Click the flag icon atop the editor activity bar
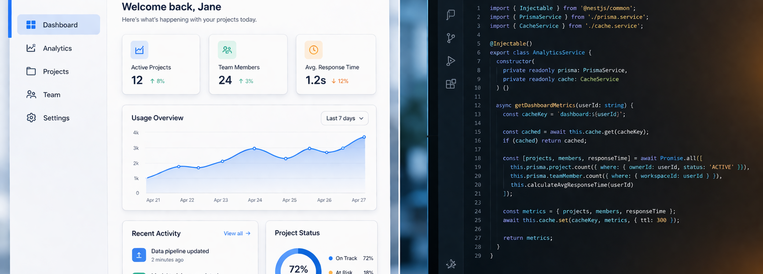Image resolution: width=763 pixels, height=274 pixels. 450,15
